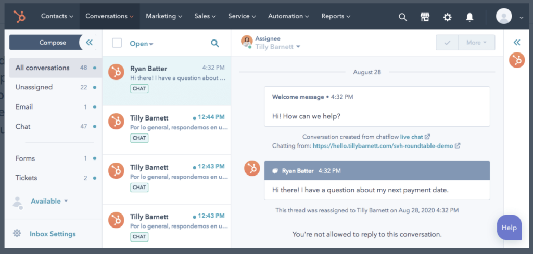Click the assignee photo of Tilly Barnett
Viewport: 533px width, 254px height.
point(247,42)
